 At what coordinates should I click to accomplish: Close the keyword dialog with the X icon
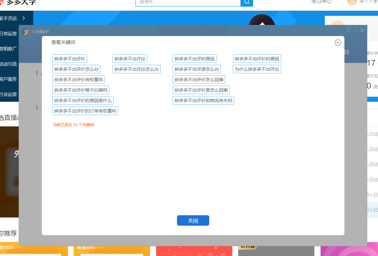(338, 43)
